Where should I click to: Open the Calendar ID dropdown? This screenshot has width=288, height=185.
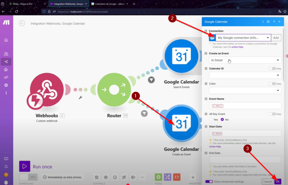[245, 75]
